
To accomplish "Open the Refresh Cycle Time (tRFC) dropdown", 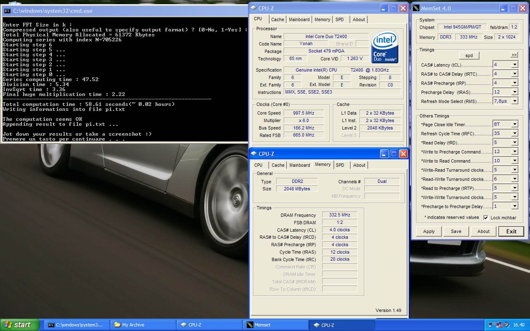I will 515,133.
